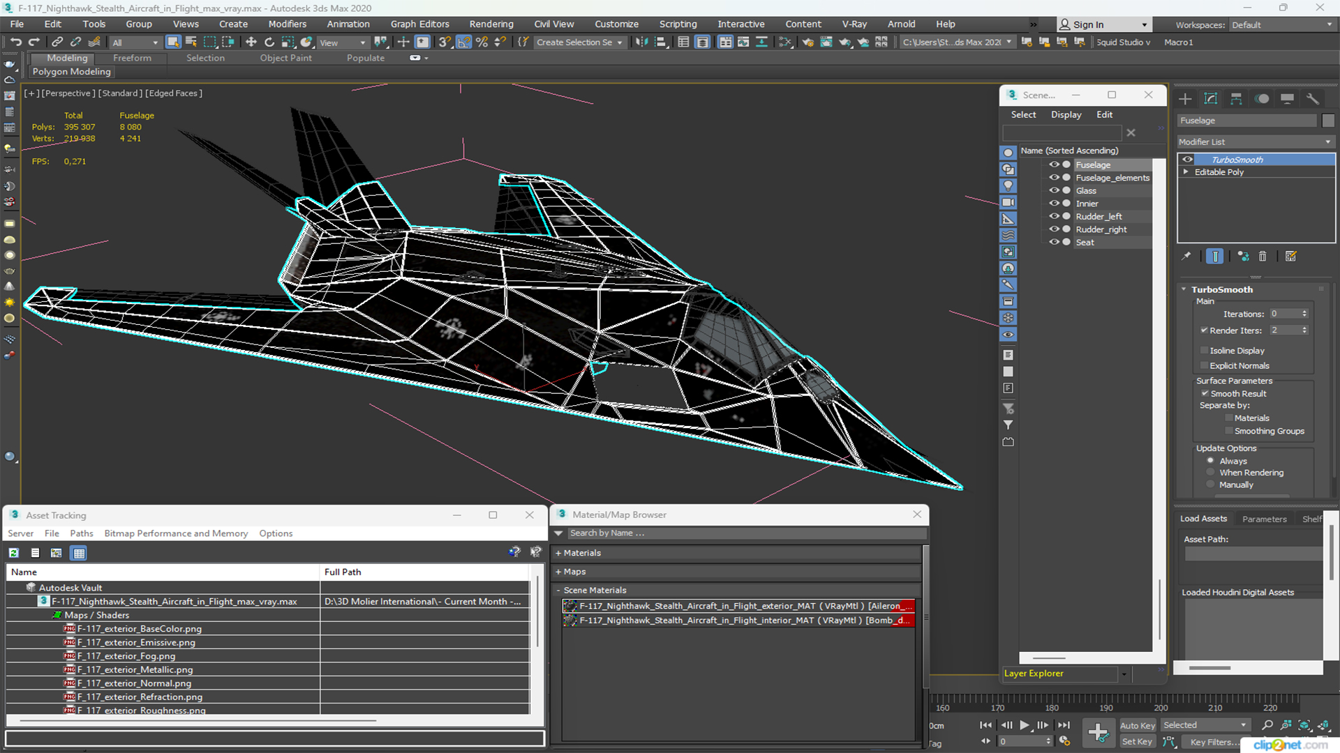
Task: Open the Modifiers menu
Action: (x=287, y=24)
